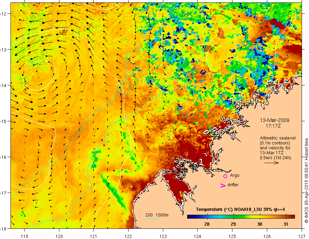
Task: Click the '13-Mar-2009' date label
Action: (275, 120)
